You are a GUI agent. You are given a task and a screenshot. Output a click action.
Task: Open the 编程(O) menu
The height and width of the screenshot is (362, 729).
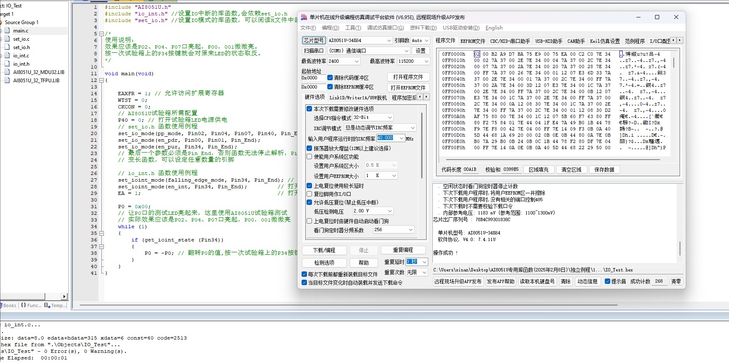pyautogui.click(x=330, y=28)
